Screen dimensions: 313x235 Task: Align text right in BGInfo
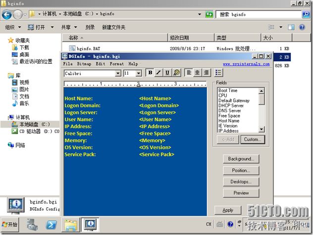coord(206,73)
